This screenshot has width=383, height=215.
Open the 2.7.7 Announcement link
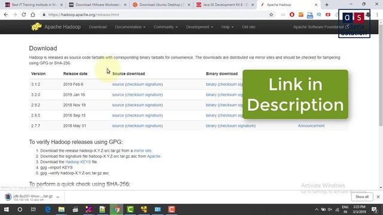pyautogui.click(x=311, y=126)
